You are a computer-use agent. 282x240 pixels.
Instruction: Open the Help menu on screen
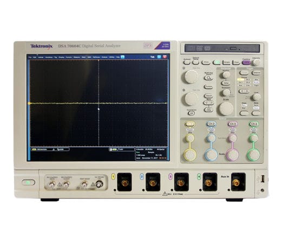pyautogui.click(x=118, y=57)
